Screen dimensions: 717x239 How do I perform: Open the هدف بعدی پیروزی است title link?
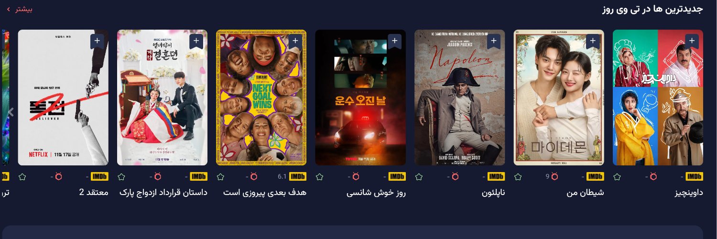tap(265, 193)
